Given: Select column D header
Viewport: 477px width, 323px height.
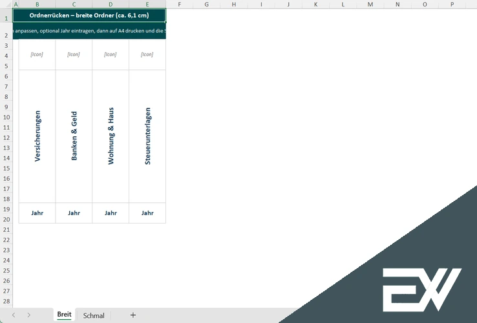Looking at the screenshot, I should tap(111, 5).
